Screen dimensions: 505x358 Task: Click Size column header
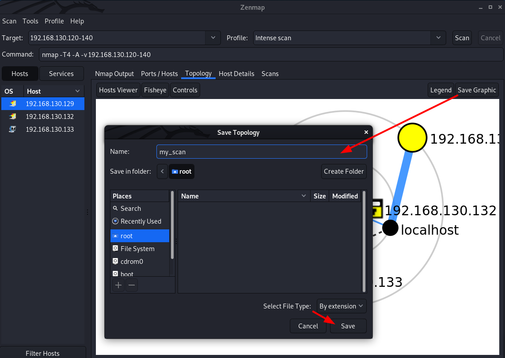click(x=319, y=196)
